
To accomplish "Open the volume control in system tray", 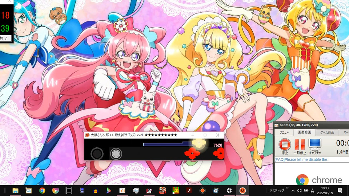I will 299,191.
